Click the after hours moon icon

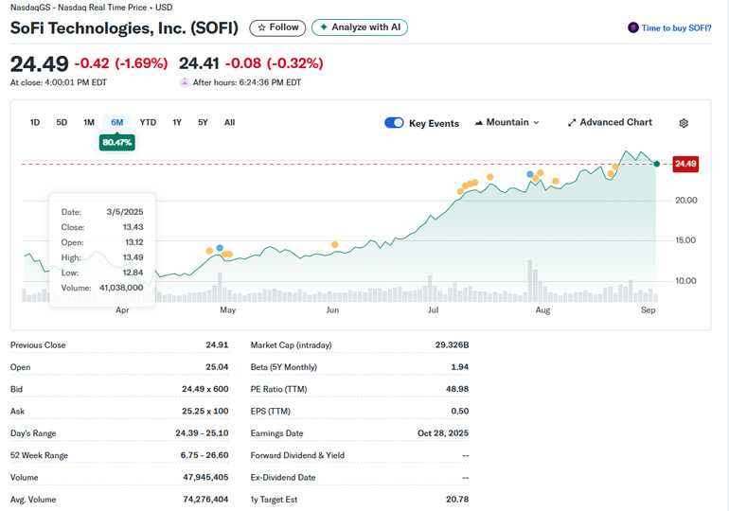[185, 82]
